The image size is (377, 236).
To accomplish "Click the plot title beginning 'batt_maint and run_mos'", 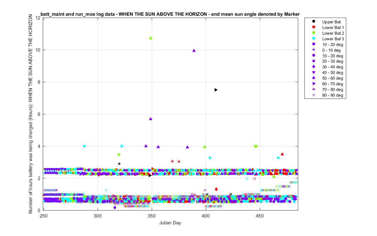I will [170, 14].
